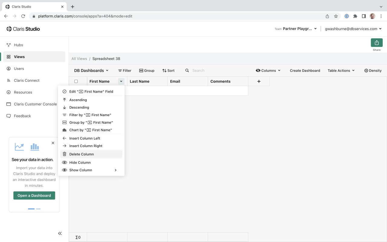
Task: Open the DB Dashboards view dropdown
Action: [91, 70]
